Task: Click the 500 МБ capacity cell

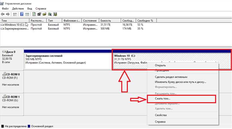Action: (105, 29)
